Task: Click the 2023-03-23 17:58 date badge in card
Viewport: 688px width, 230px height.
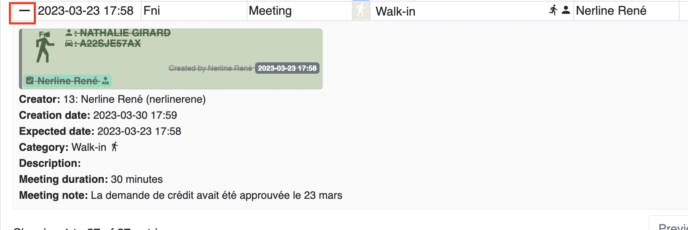Action: click(287, 68)
